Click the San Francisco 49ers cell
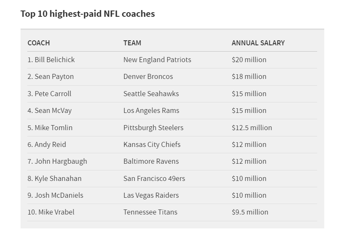The height and width of the screenshot is (246, 349). [x=154, y=178]
